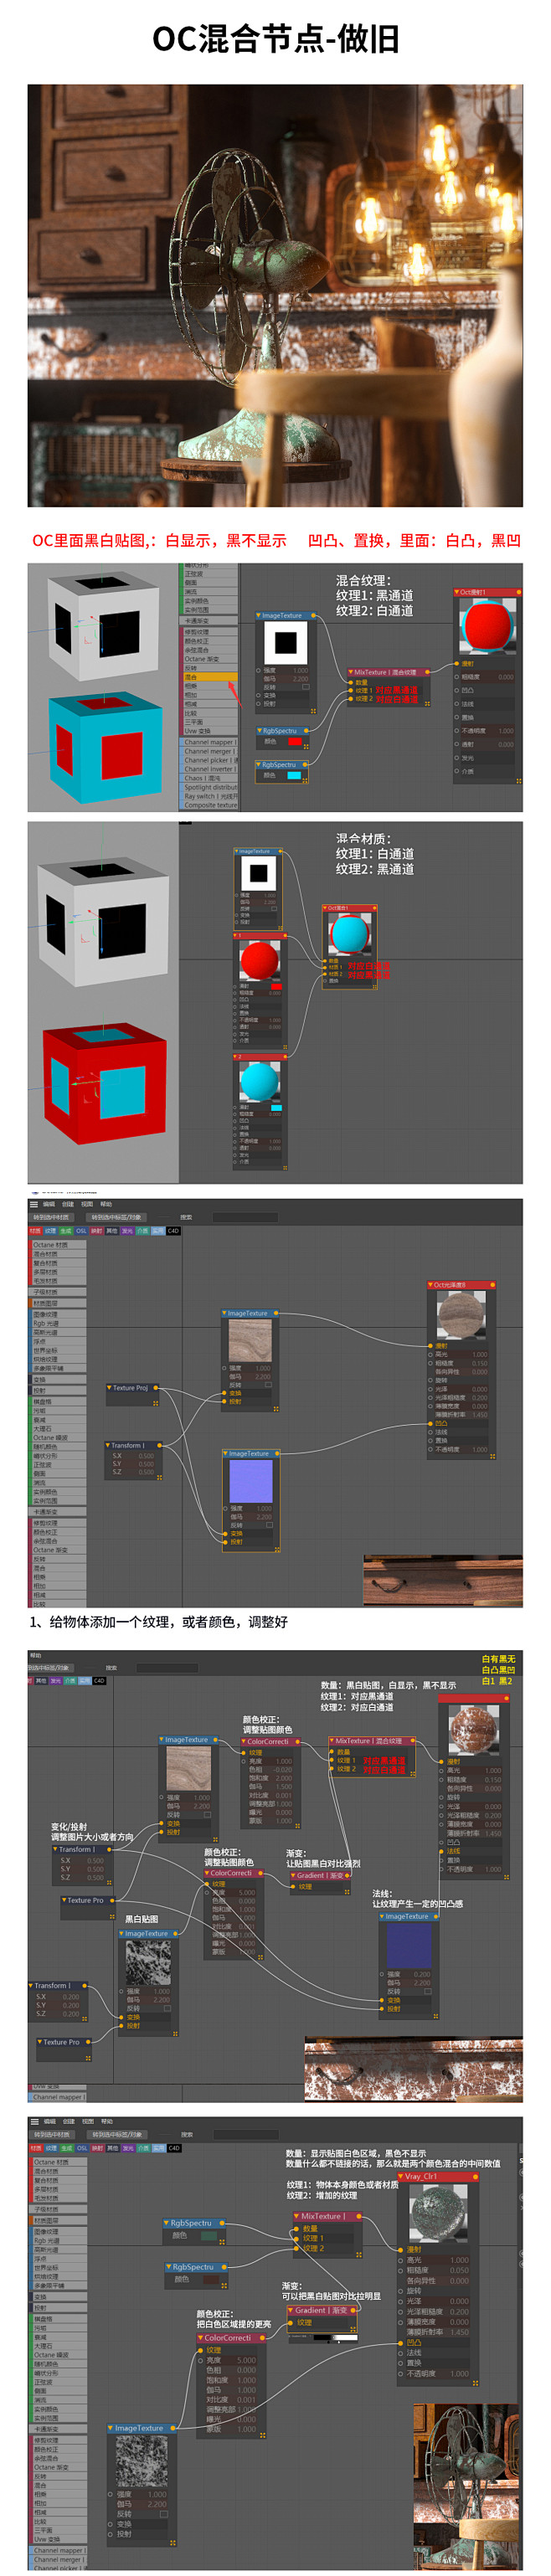Toggle 反转 on wood ImageTexture in Oct光泽度8 editor
The image size is (551, 2576).
coord(269,1385)
